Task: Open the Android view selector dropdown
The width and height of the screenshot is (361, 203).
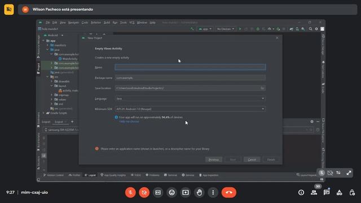Action: [x=54, y=35]
